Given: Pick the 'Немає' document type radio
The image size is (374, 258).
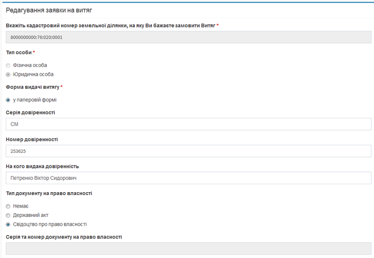Looking at the screenshot, I should [x=8, y=206].
